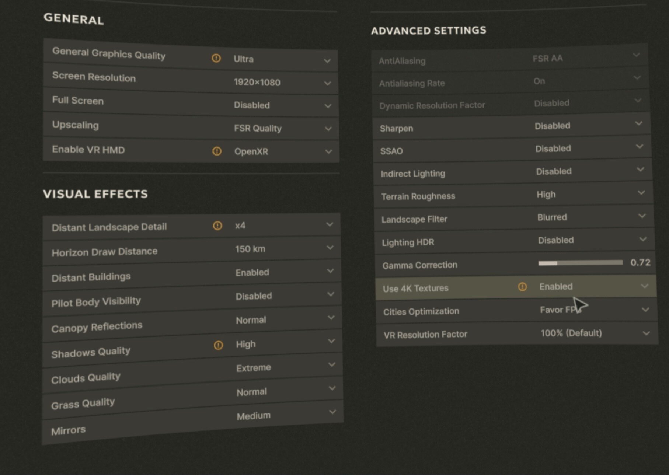Open Landscape Filter dropdown showing Blurred
The image size is (669, 475).
[x=592, y=217]
